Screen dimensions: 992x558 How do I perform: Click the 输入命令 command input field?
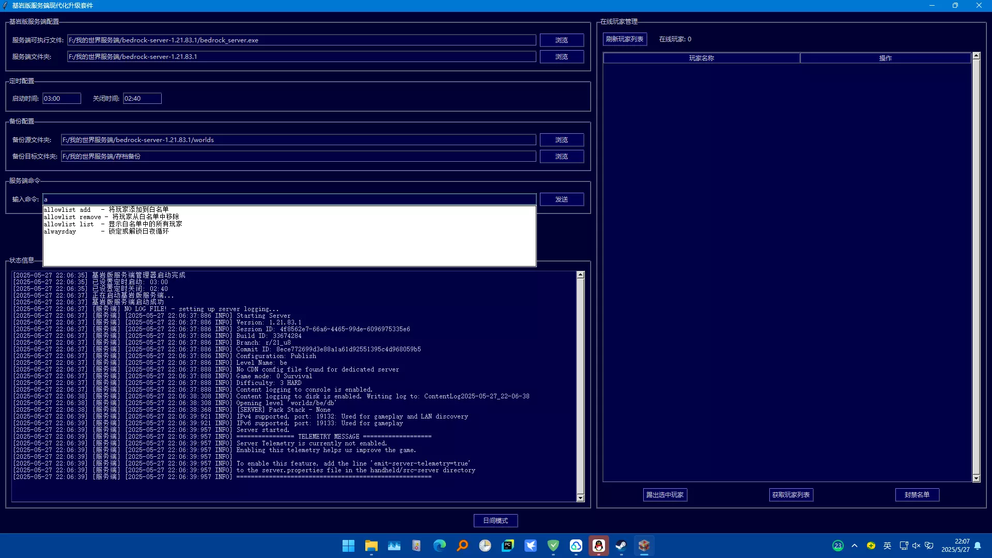289,199
